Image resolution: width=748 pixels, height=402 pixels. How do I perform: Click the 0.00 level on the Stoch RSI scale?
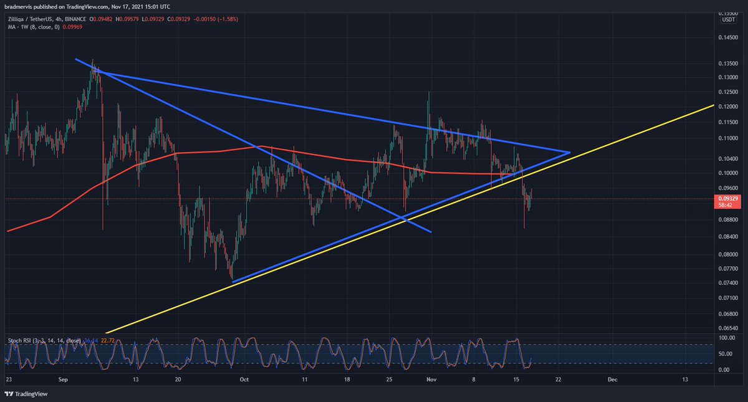coord(724,369)
